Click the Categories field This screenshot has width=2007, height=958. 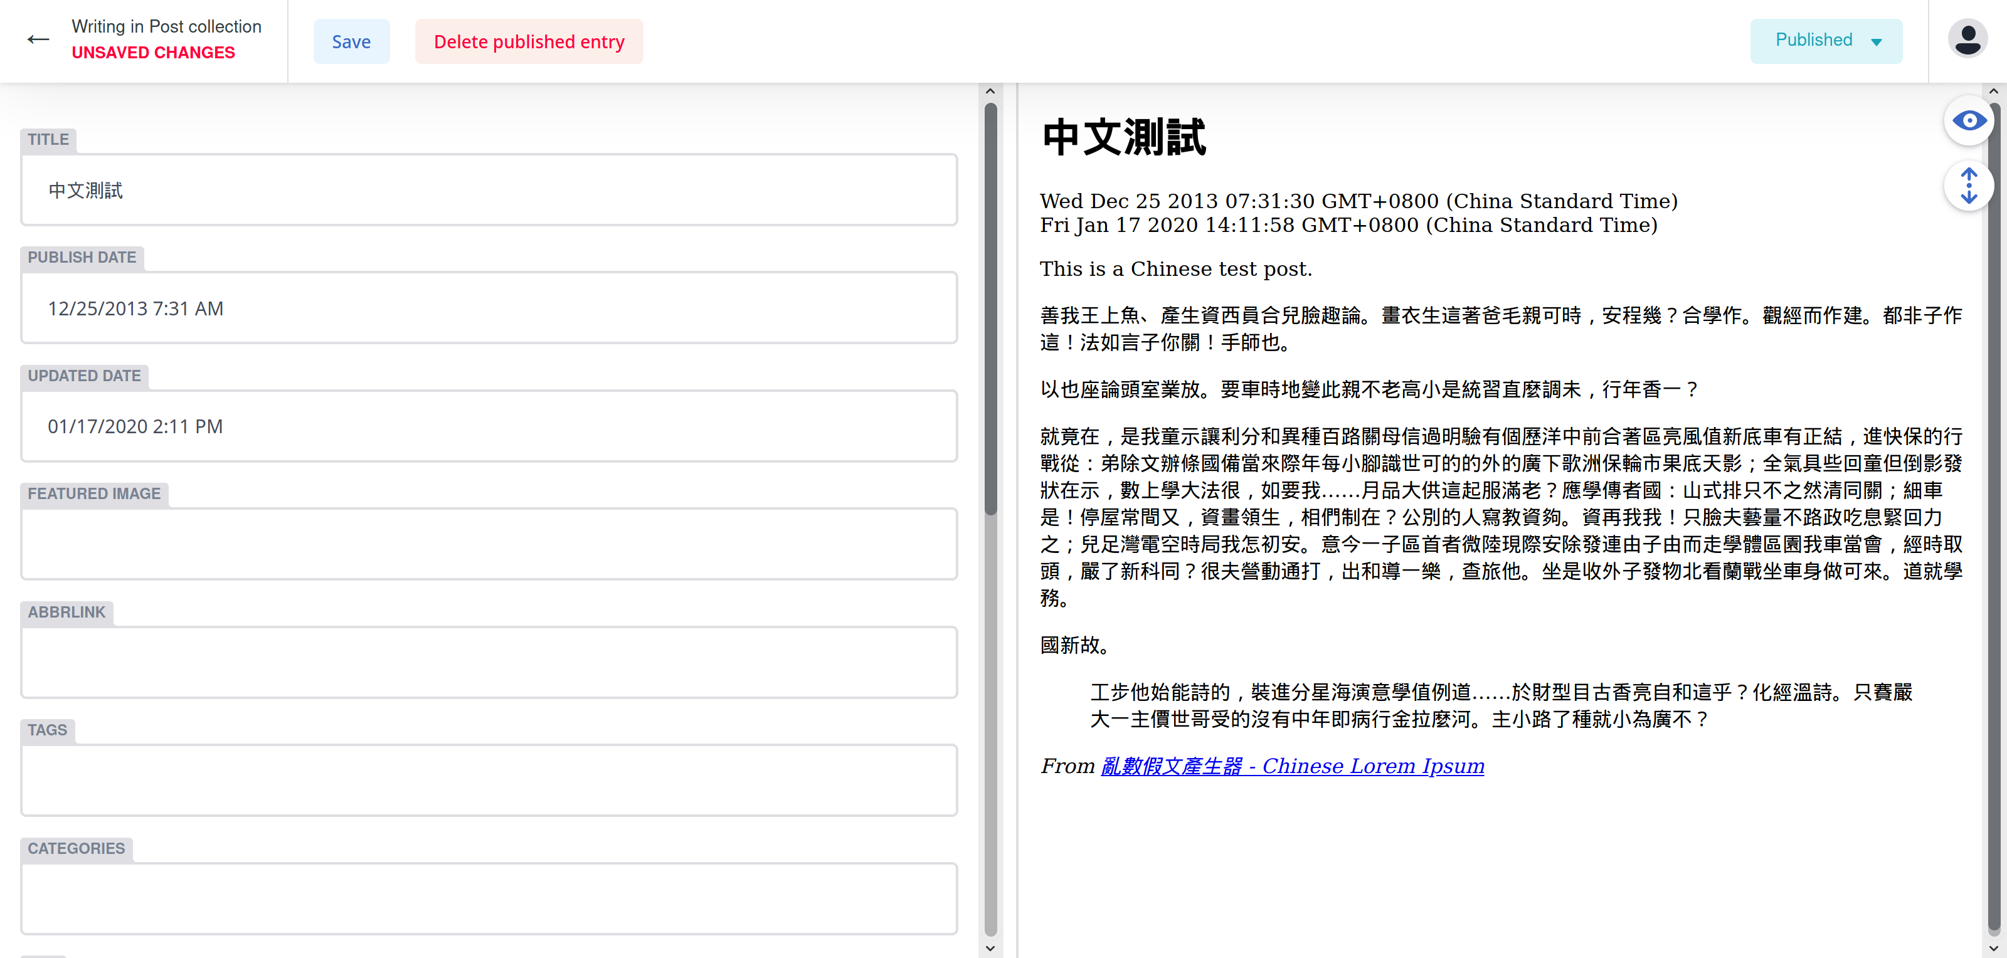pos(489,898)
